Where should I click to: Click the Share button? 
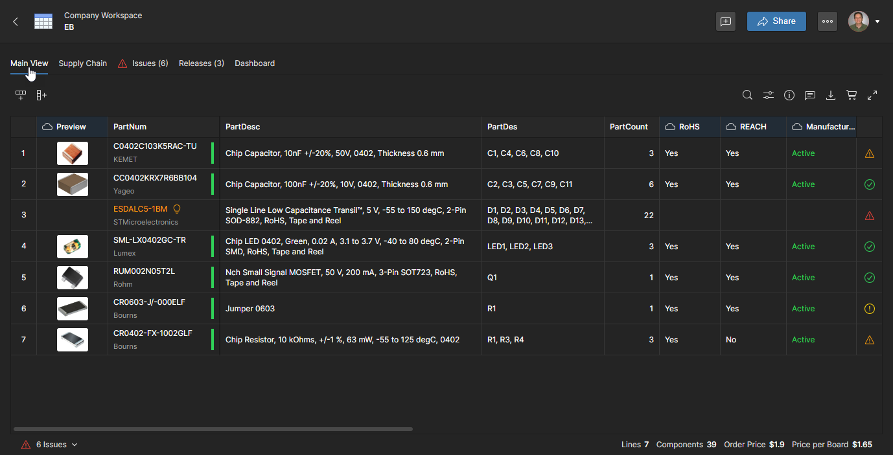click(776, 21)
